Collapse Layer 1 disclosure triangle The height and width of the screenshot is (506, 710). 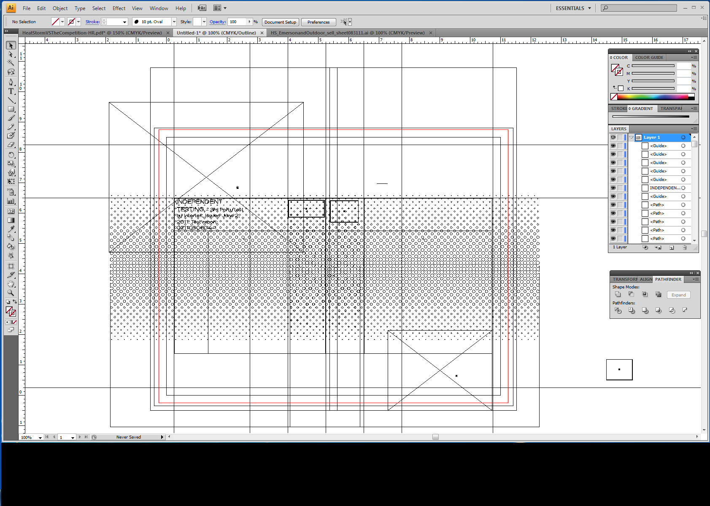[x=631, y=137]
